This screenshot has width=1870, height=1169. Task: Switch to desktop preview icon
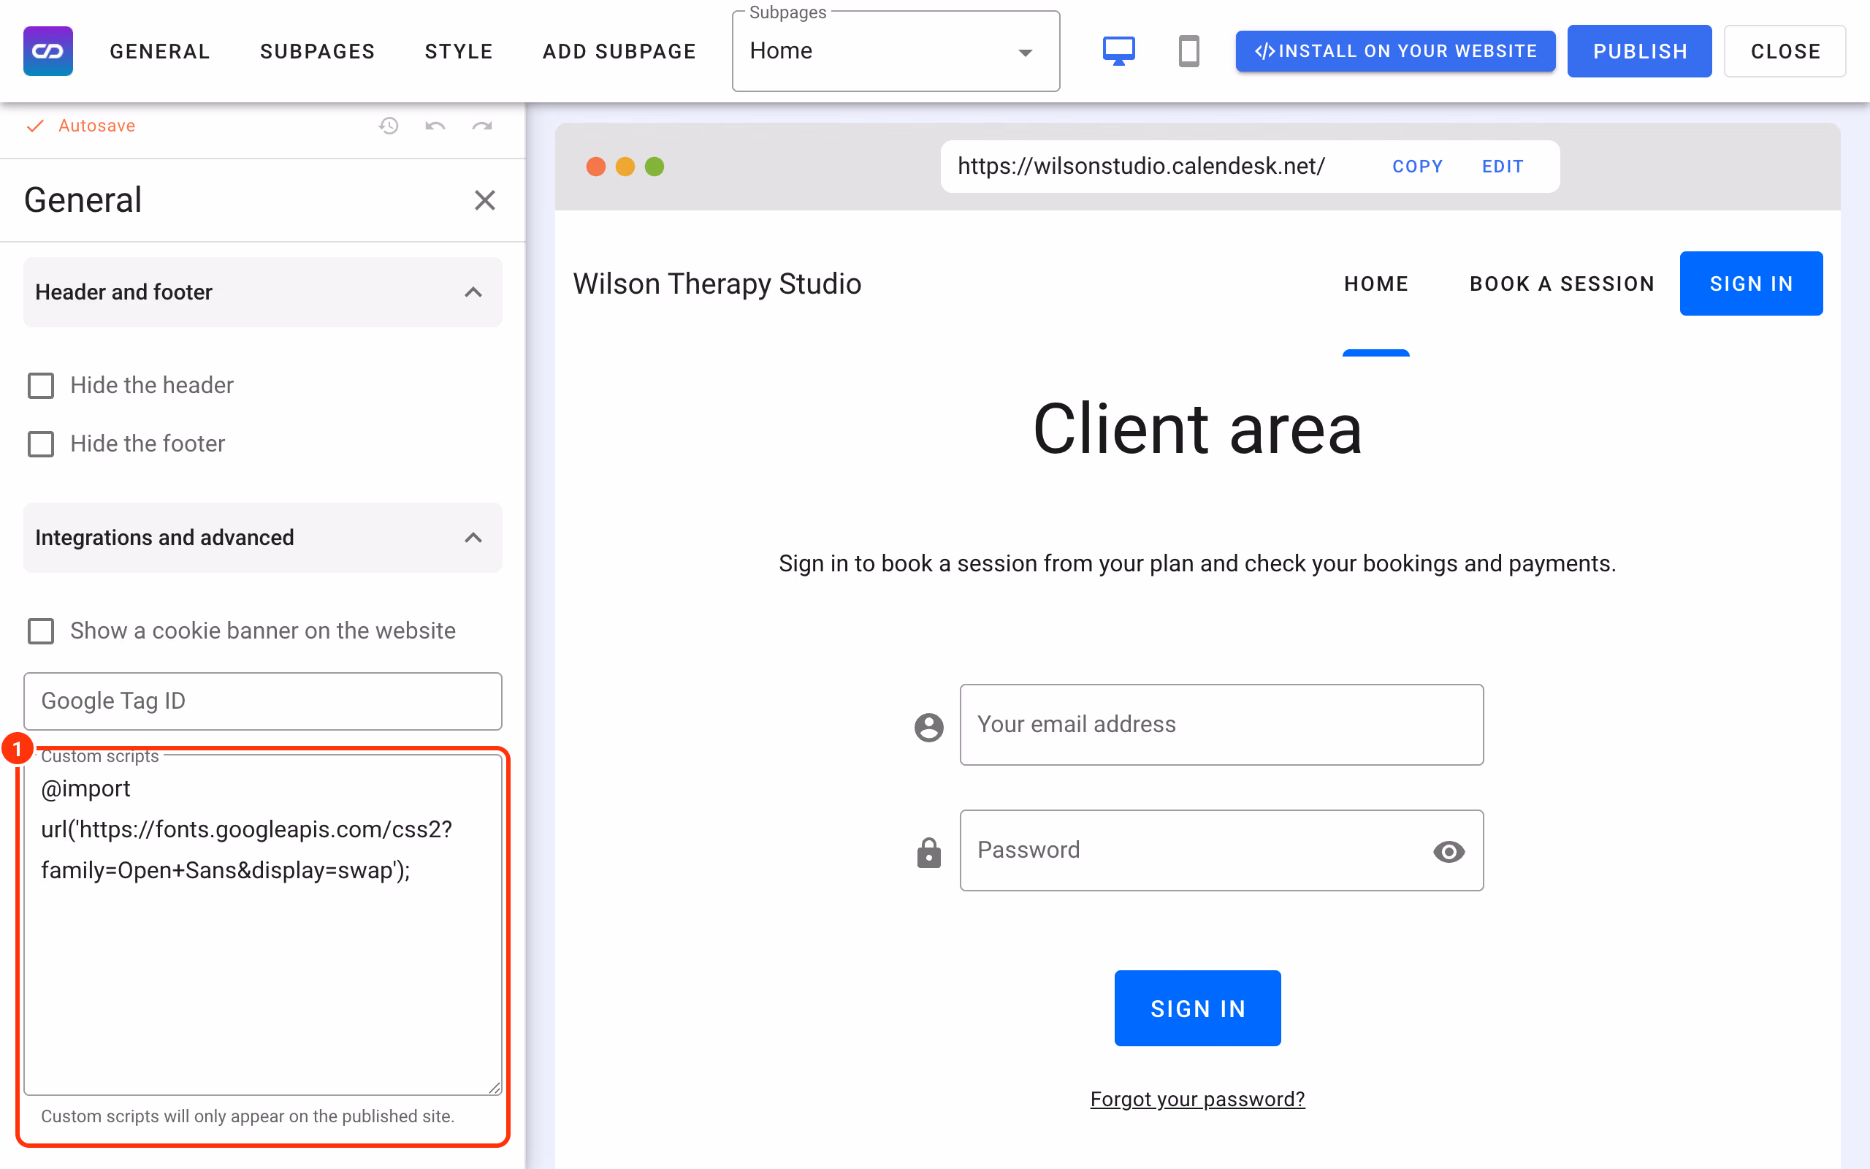tap(1118, 51)
